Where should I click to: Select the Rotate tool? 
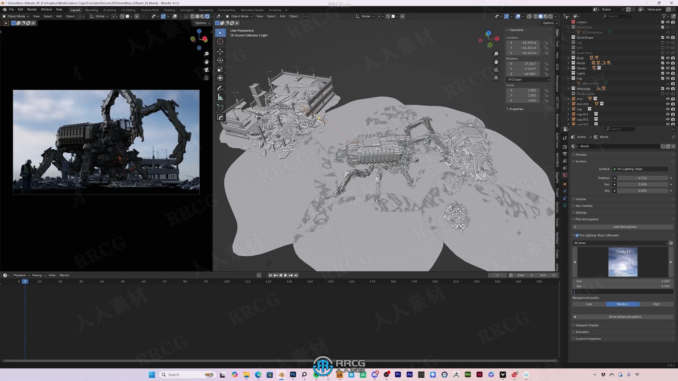(x=220, y=60)
